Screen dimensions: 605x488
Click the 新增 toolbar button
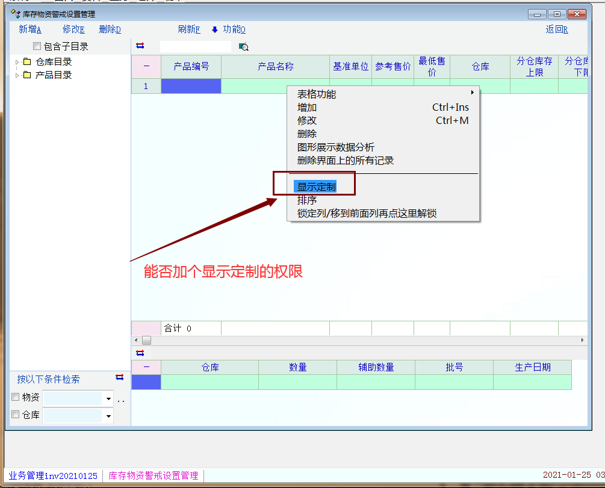click(29, 29)
